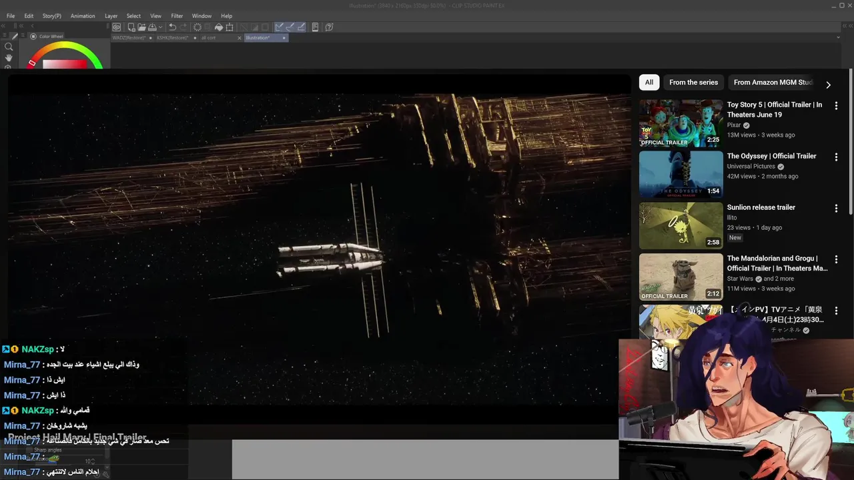
Task: Open the View menu
Action: coord(155,16)
